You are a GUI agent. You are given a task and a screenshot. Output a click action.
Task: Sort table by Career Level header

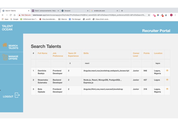[136, 55]
